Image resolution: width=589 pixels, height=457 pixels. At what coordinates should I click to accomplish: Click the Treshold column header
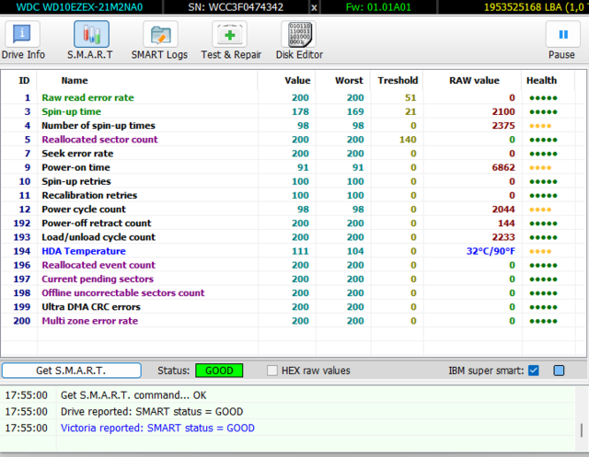click(x=398, y=80)
